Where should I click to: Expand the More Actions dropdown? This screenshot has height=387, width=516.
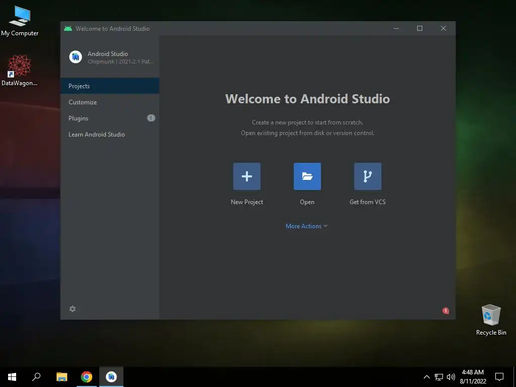pos(306,226)
